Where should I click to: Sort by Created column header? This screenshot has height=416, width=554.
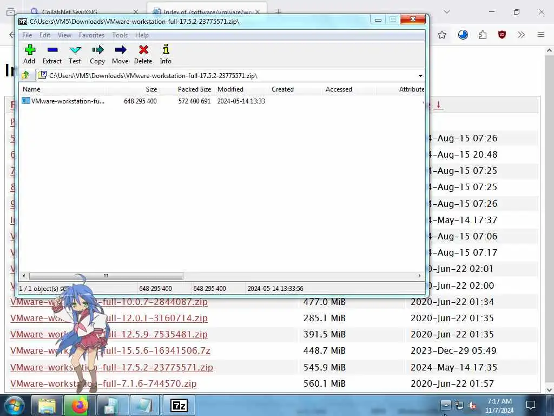click(x=295, y=89)
